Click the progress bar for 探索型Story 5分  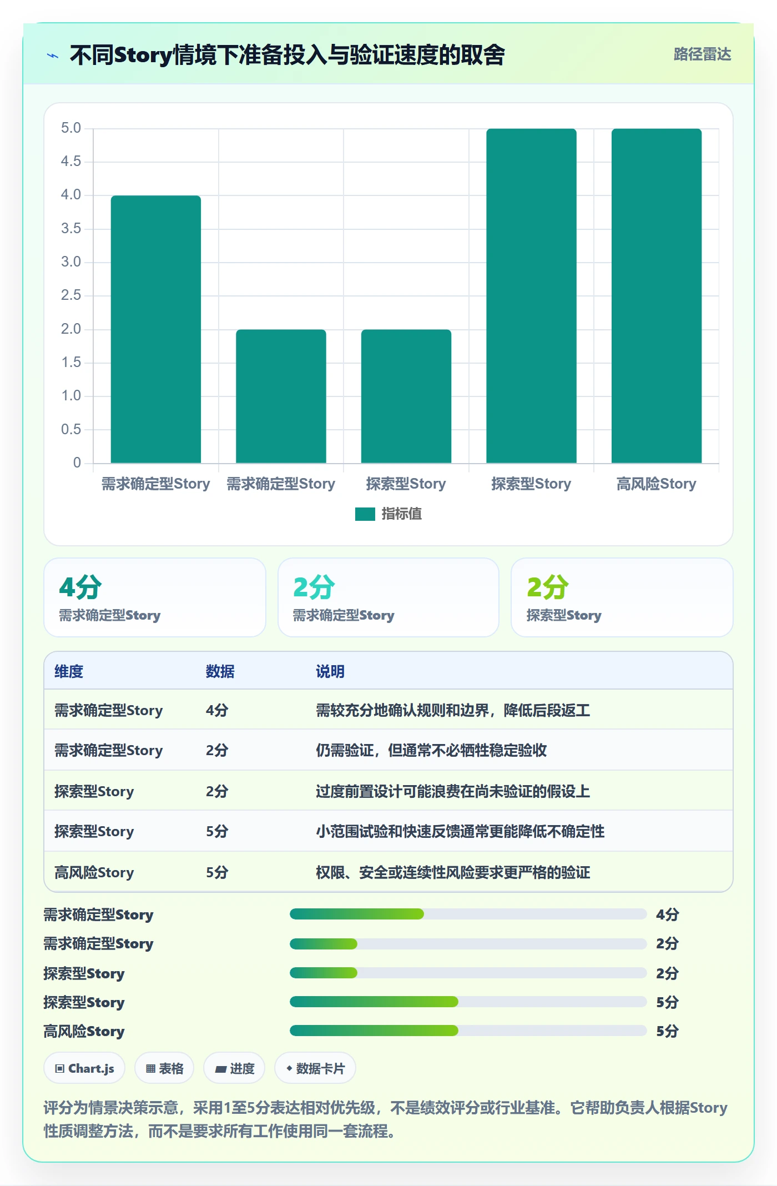click(x=468, y=1002)
